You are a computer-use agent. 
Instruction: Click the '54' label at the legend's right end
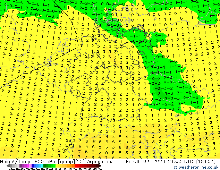coord(100,169)
